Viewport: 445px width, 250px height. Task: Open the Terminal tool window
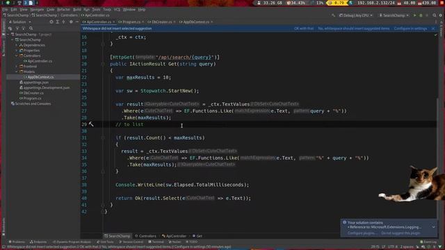pyautogui.click(x=156, y=242)
